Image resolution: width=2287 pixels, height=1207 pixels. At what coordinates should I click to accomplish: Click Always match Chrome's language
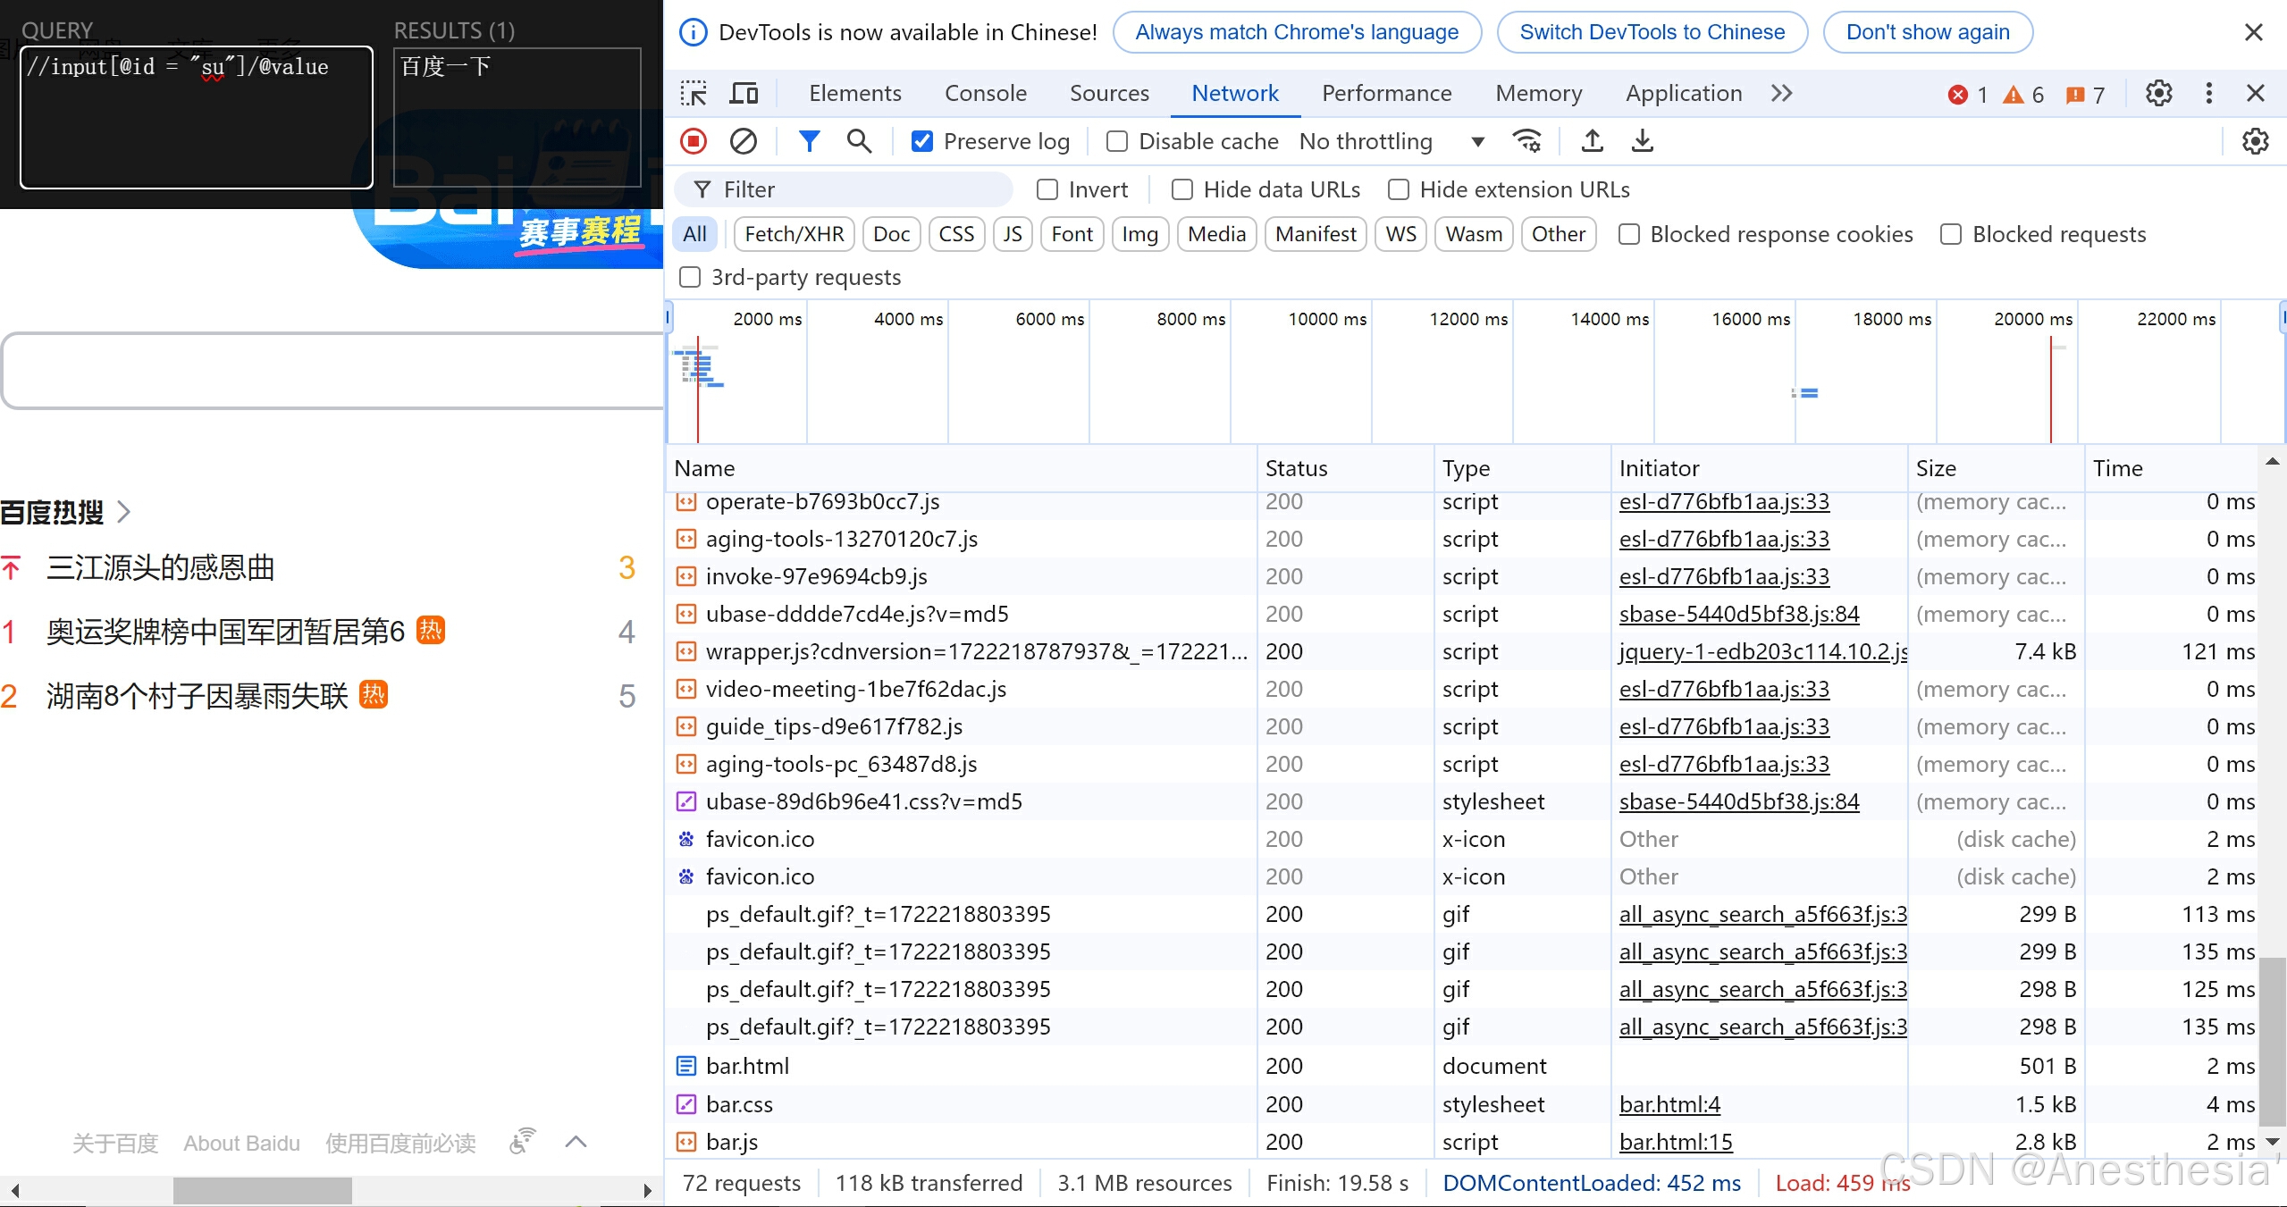pos(1297,32)
